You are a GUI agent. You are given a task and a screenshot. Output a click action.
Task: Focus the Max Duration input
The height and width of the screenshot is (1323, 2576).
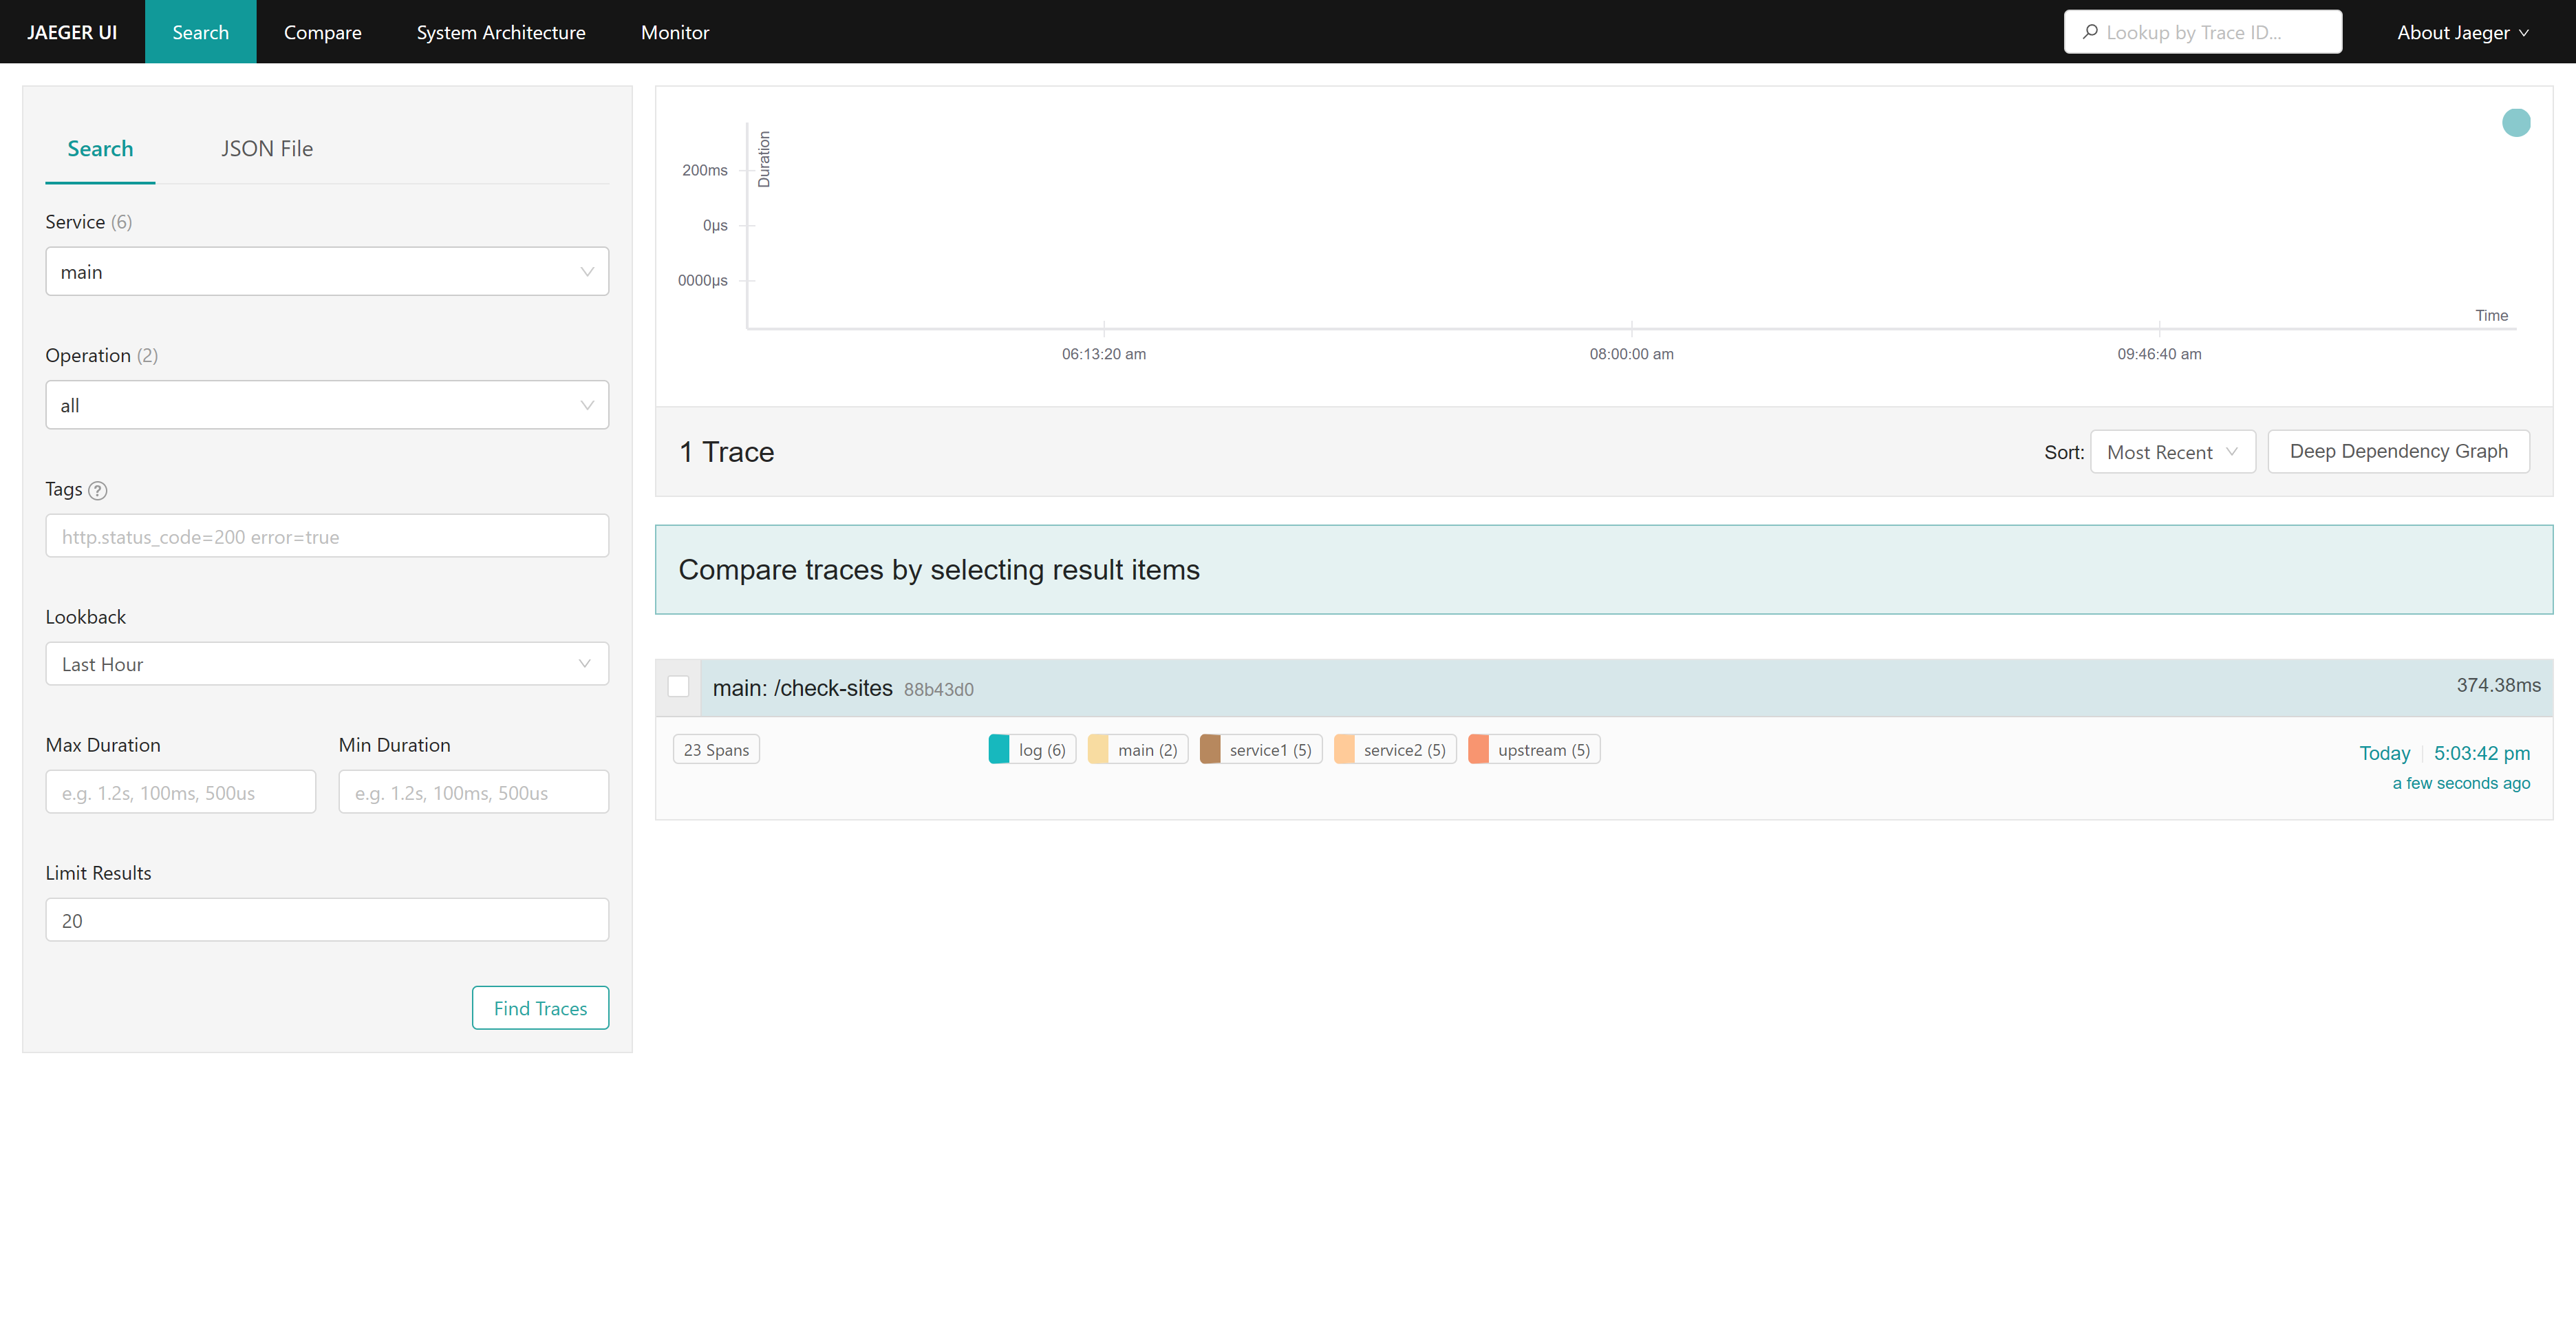tap(181, 792)
